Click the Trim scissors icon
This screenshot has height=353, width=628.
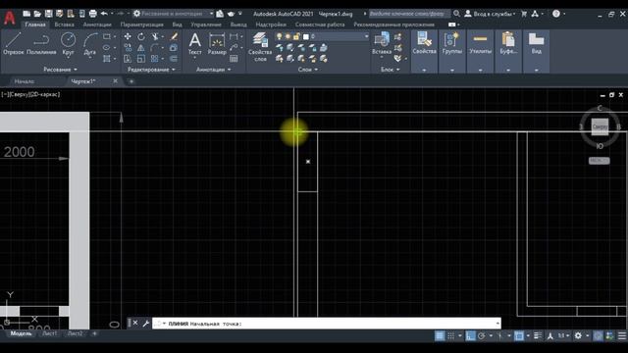click(155, 37)
